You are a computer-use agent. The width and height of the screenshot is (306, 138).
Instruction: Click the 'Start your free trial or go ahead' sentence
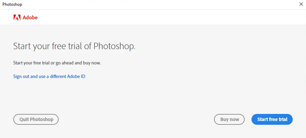pyautogui.click(x=57, y=63)
